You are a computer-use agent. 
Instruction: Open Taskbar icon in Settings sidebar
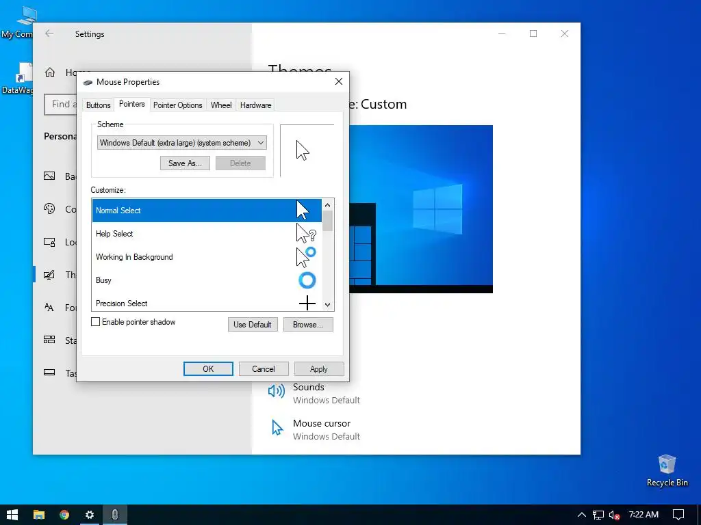[x=49, y=373]
